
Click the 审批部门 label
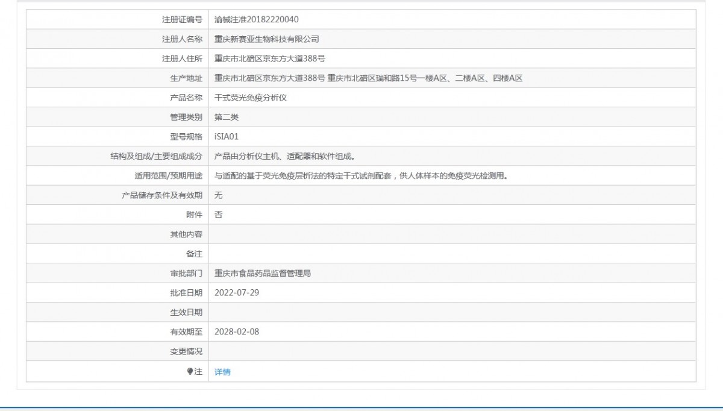click(187, 273)
